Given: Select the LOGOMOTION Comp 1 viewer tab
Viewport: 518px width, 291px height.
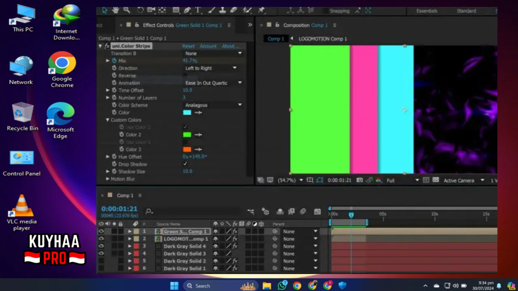Looking at the screenshot, I should [323, 39].
